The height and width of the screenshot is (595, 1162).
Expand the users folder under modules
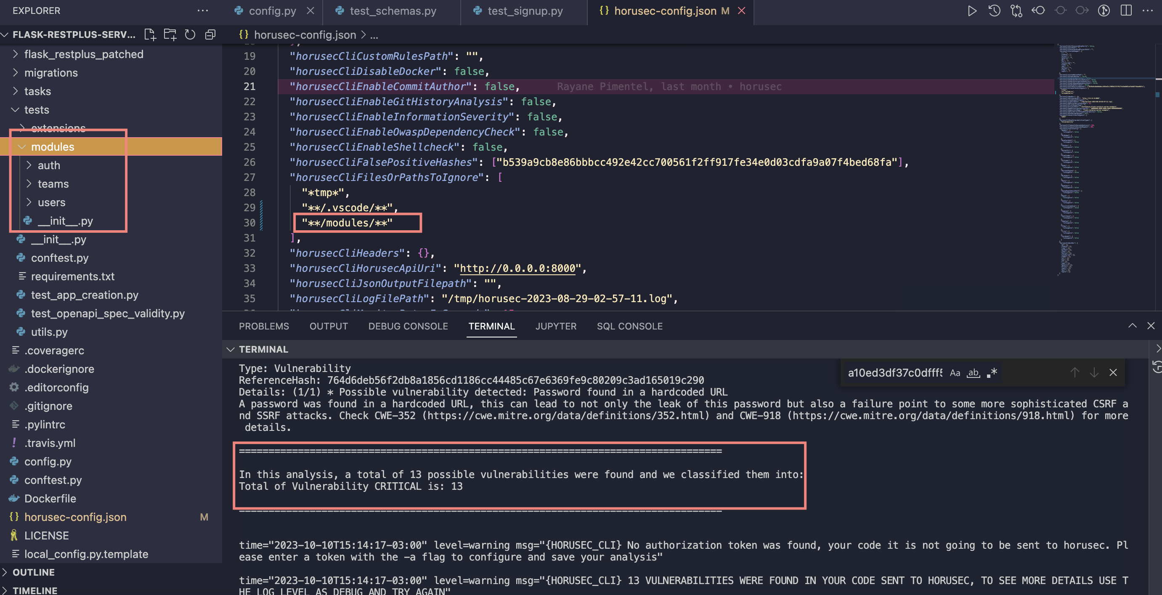(x=51, y=202)
